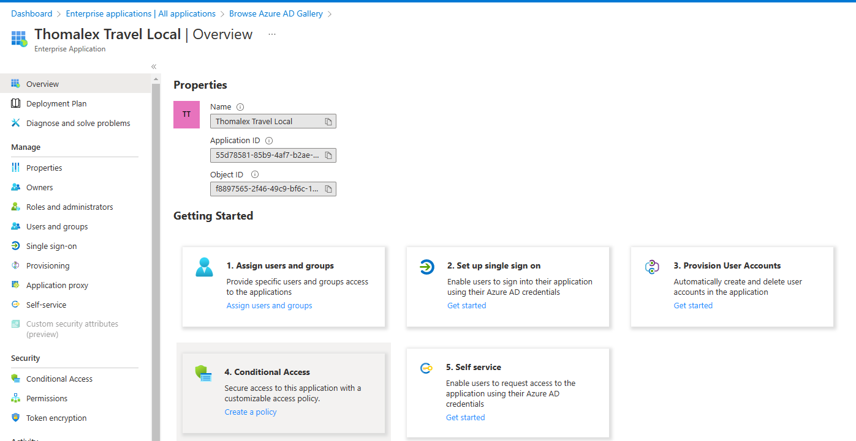Click the Provision User Accounts card icon

click(651, 267)
